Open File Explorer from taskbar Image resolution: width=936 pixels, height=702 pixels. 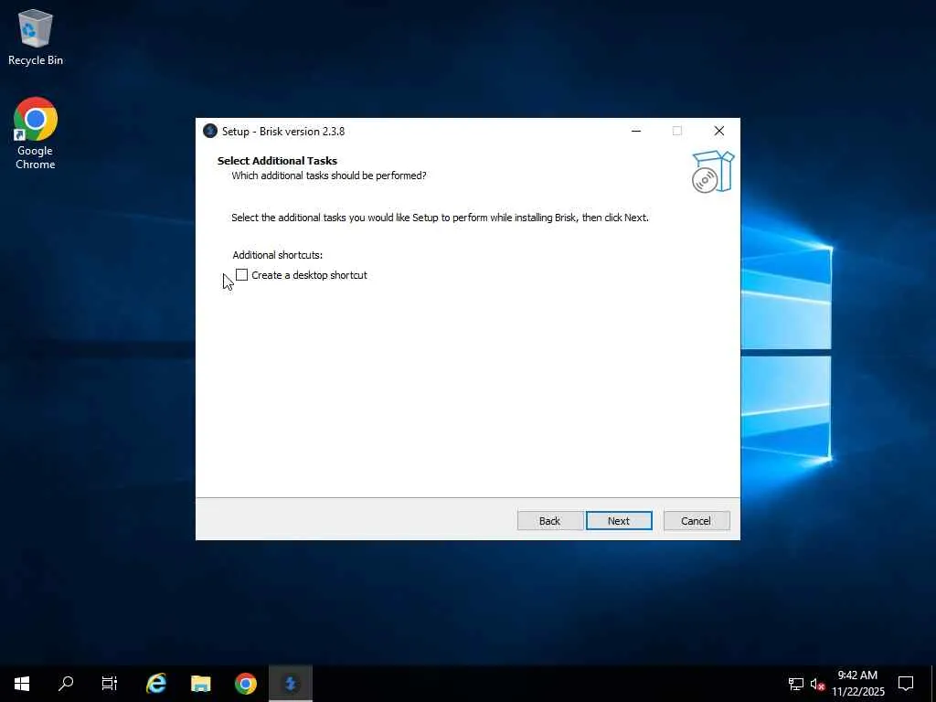200,684
